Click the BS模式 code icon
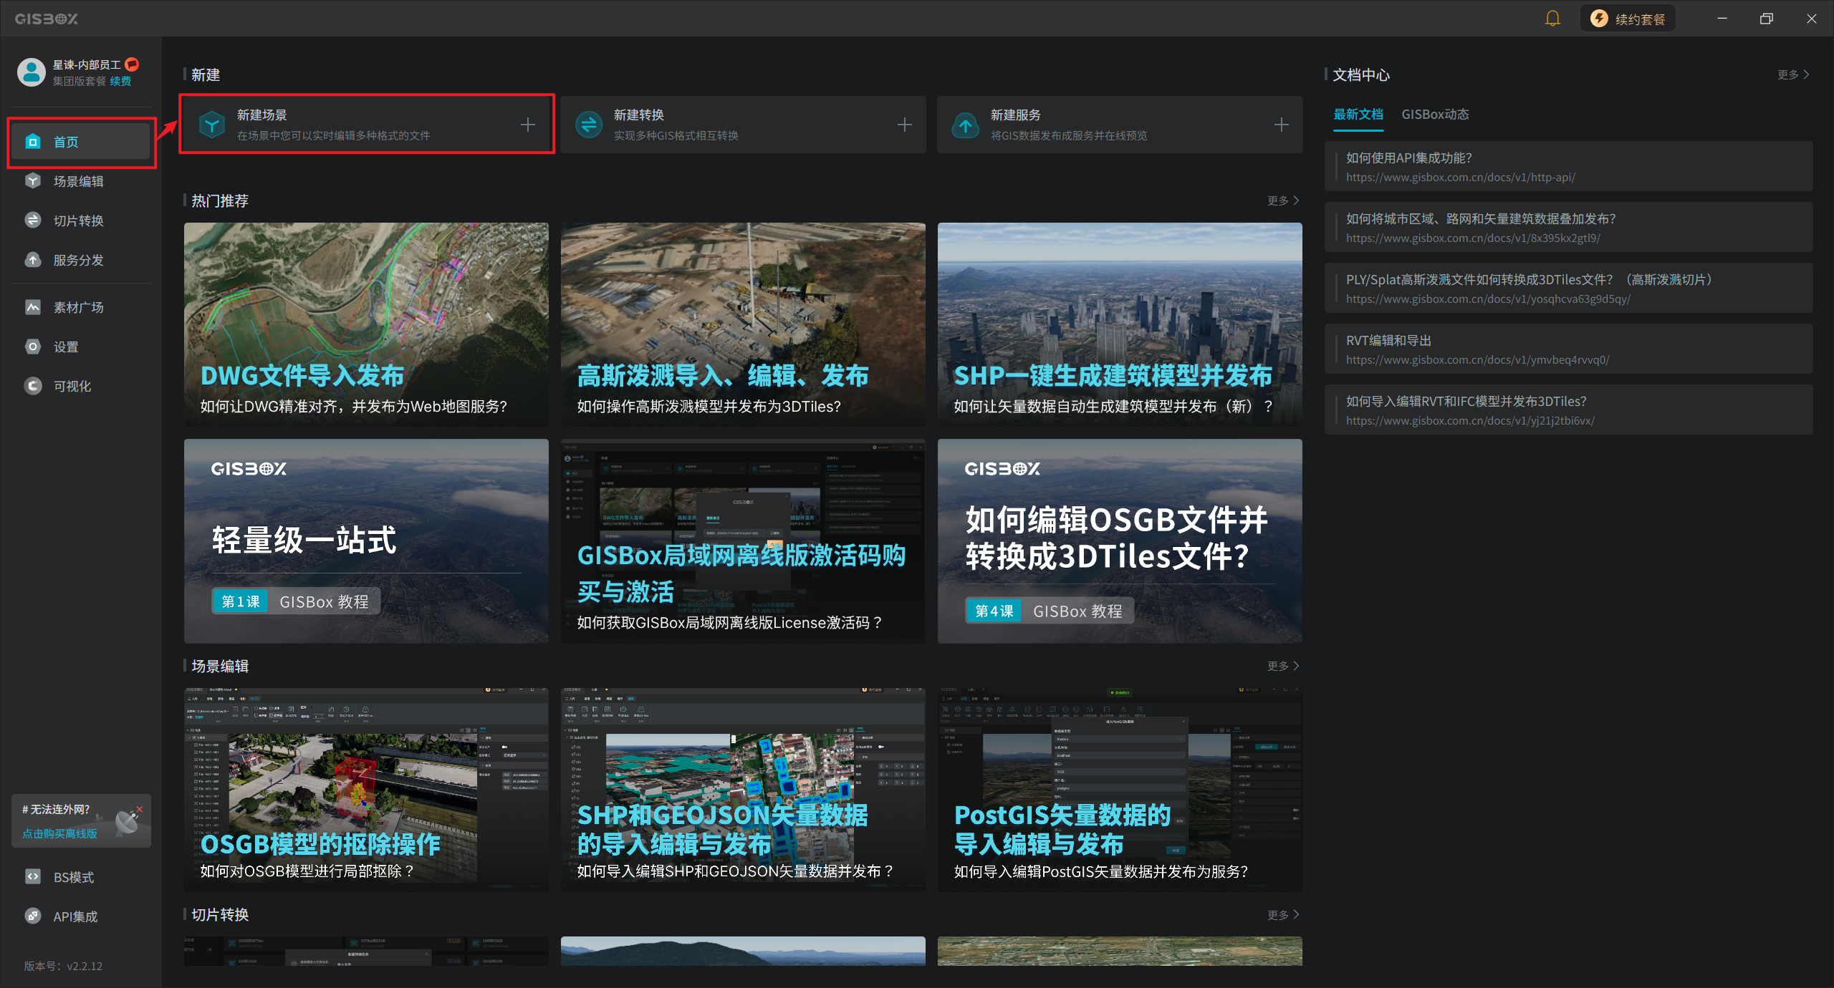 33,877
